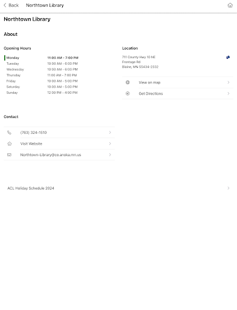
Task: Click the address line 711 County Hwy 10 NE
Action: point(138,57)
